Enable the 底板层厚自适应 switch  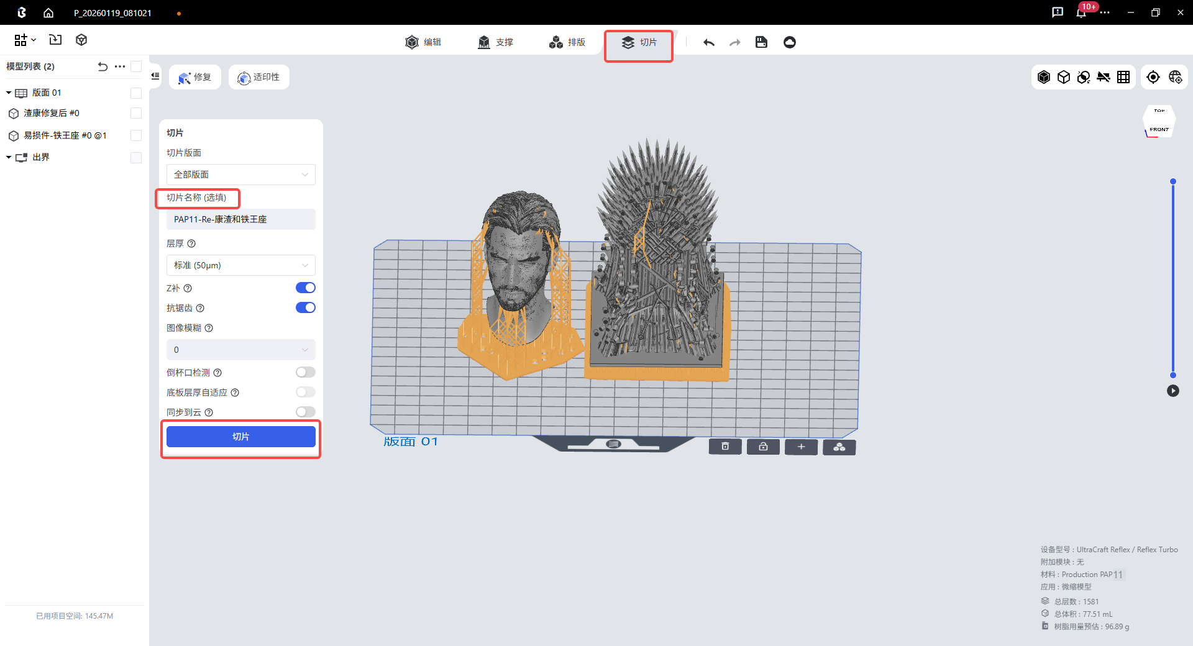(305, 392)
